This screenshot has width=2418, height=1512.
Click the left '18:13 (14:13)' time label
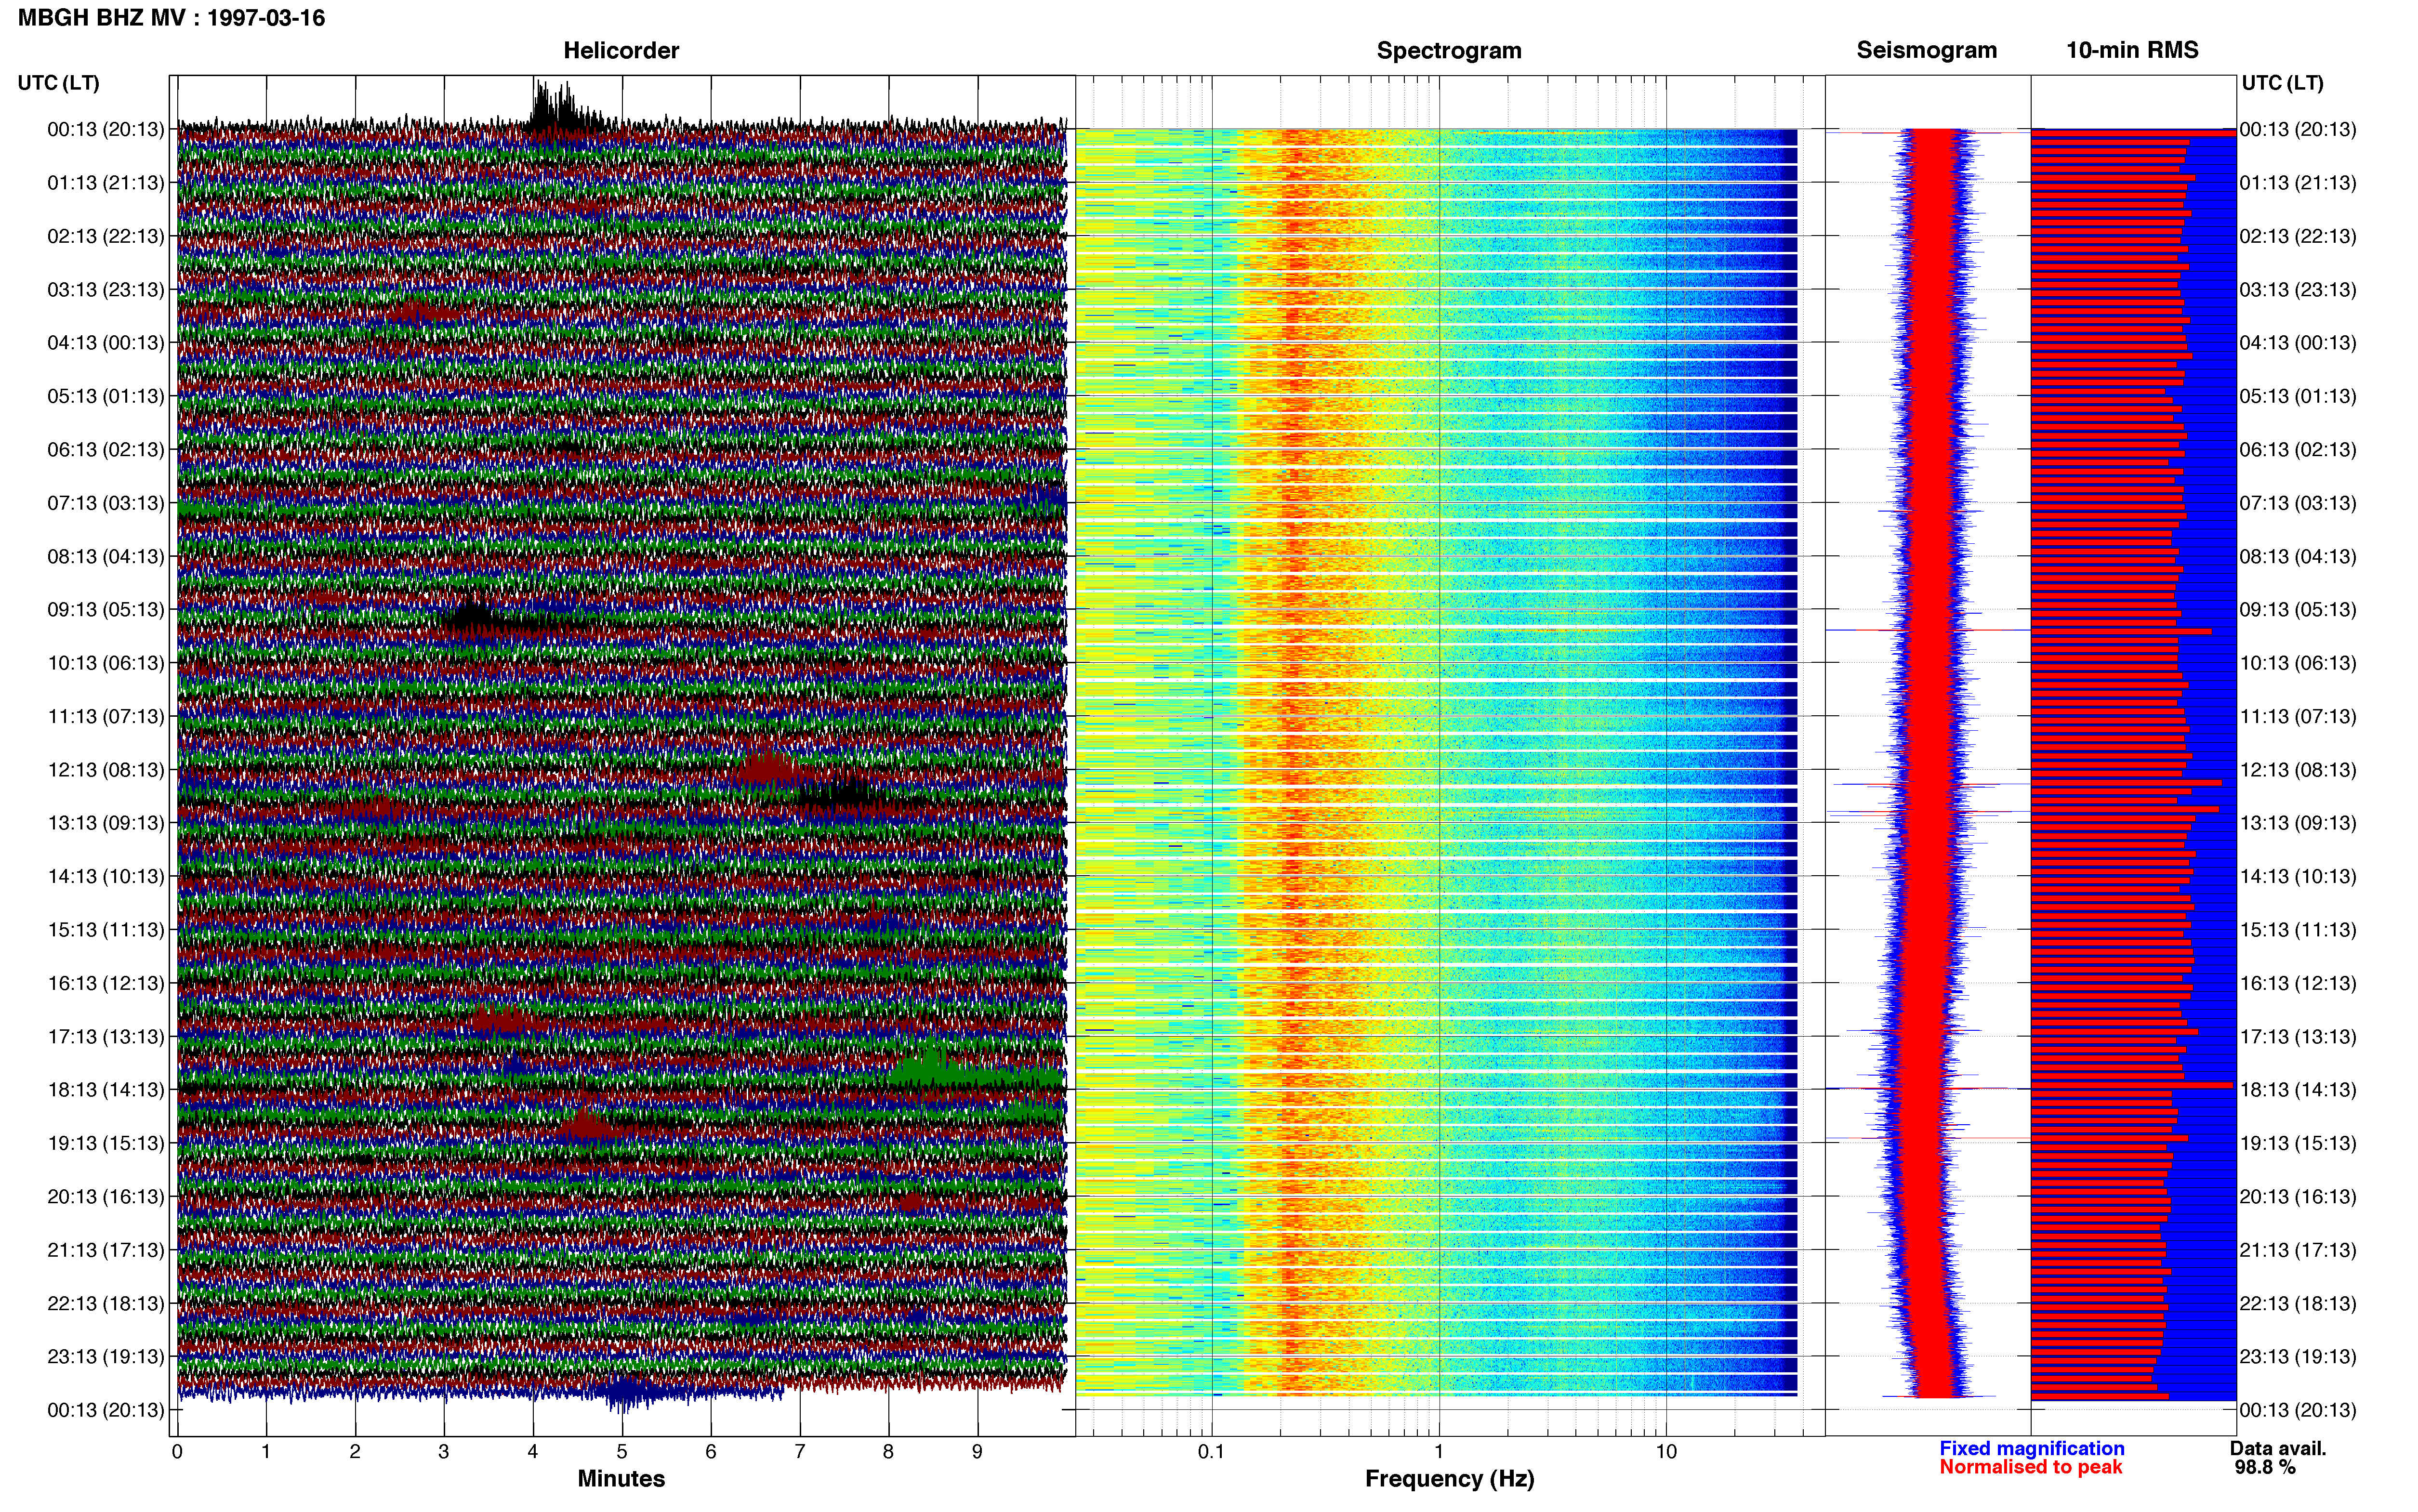click(105, 1090)
